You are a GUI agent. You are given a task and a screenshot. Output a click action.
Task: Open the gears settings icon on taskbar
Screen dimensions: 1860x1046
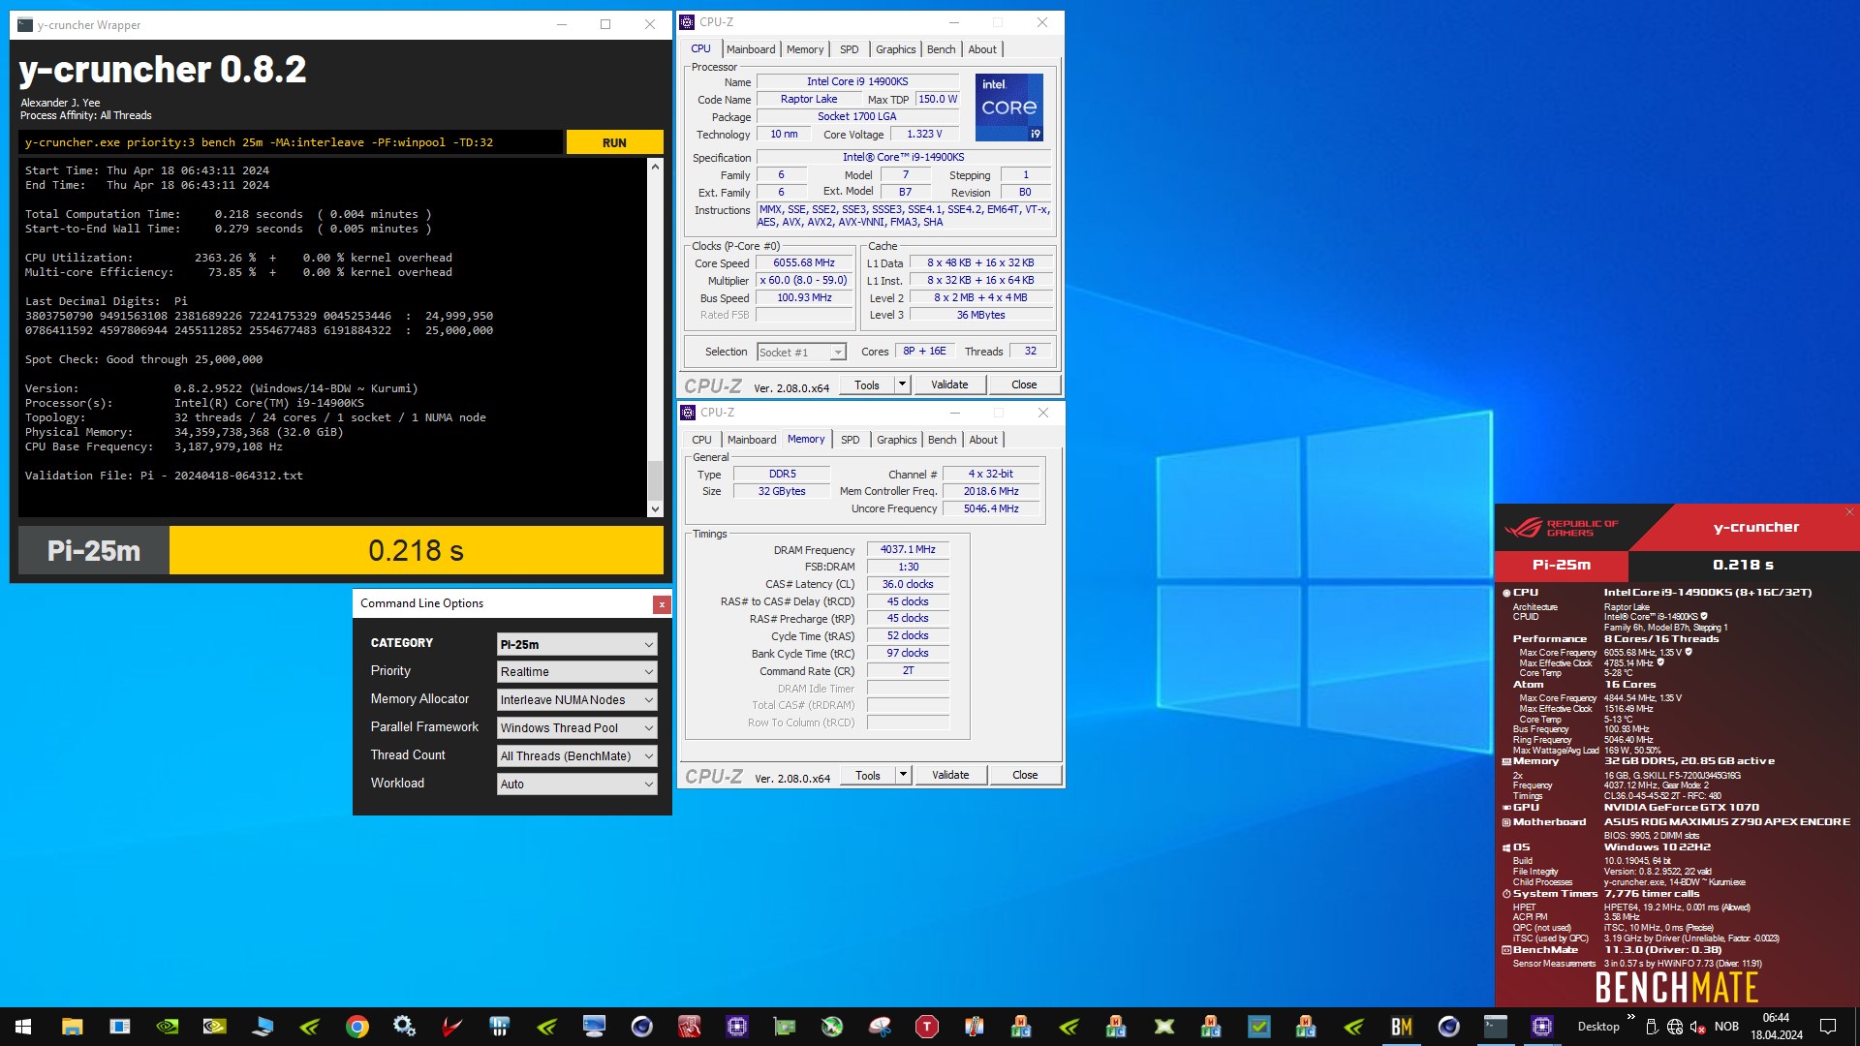pyautogui.click(x=405, y=1027)
